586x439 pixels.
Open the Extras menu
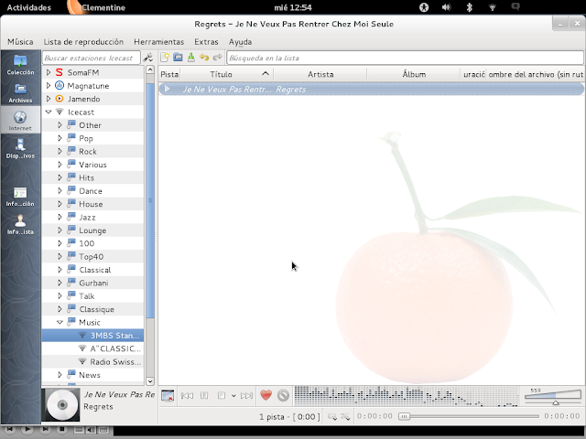tap(206, 42)
